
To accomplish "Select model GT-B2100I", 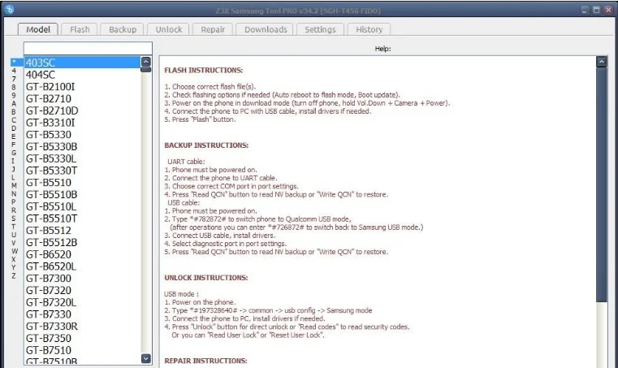I will [82, 86].
